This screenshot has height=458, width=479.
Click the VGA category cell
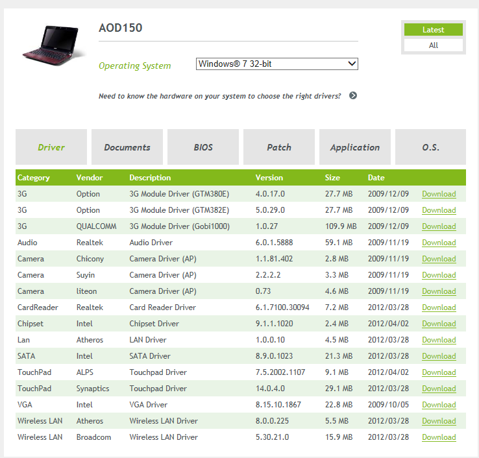click(25, 405)
